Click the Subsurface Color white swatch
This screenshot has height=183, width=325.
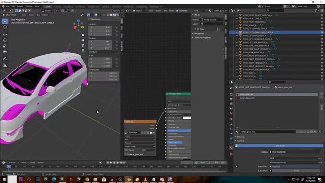coord(187,118)
